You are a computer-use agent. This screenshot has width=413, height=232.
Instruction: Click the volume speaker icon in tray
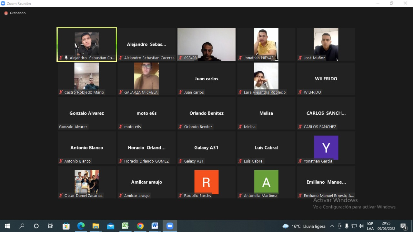[x=361, y=226]
